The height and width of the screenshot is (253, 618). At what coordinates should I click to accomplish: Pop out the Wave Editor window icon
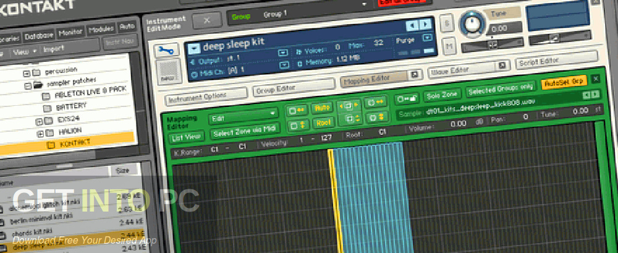tap(502, 66)
